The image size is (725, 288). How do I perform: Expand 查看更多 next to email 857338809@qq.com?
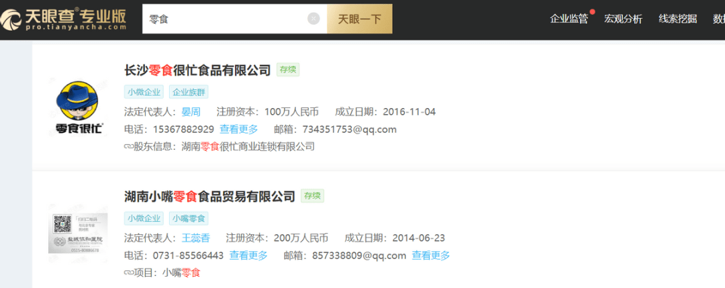click(x=431, y=255)
